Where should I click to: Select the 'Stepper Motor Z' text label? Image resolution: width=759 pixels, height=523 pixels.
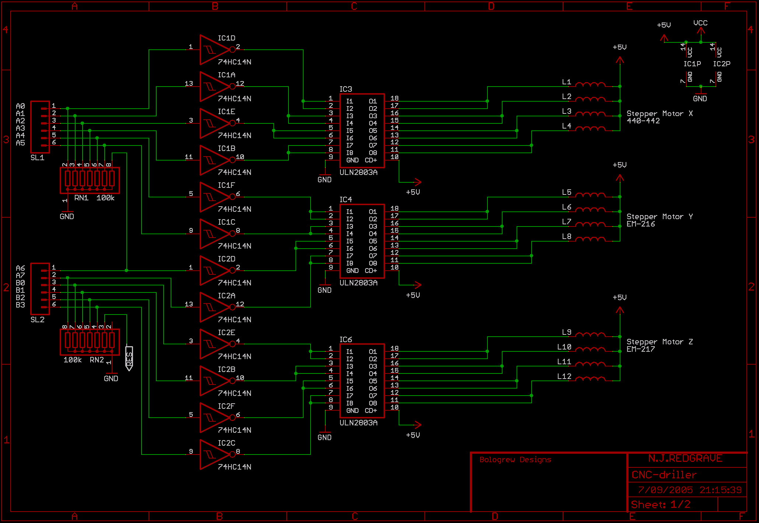pos(660,342)
